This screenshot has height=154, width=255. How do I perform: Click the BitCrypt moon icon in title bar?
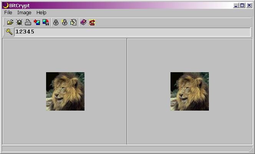(5, 5)
